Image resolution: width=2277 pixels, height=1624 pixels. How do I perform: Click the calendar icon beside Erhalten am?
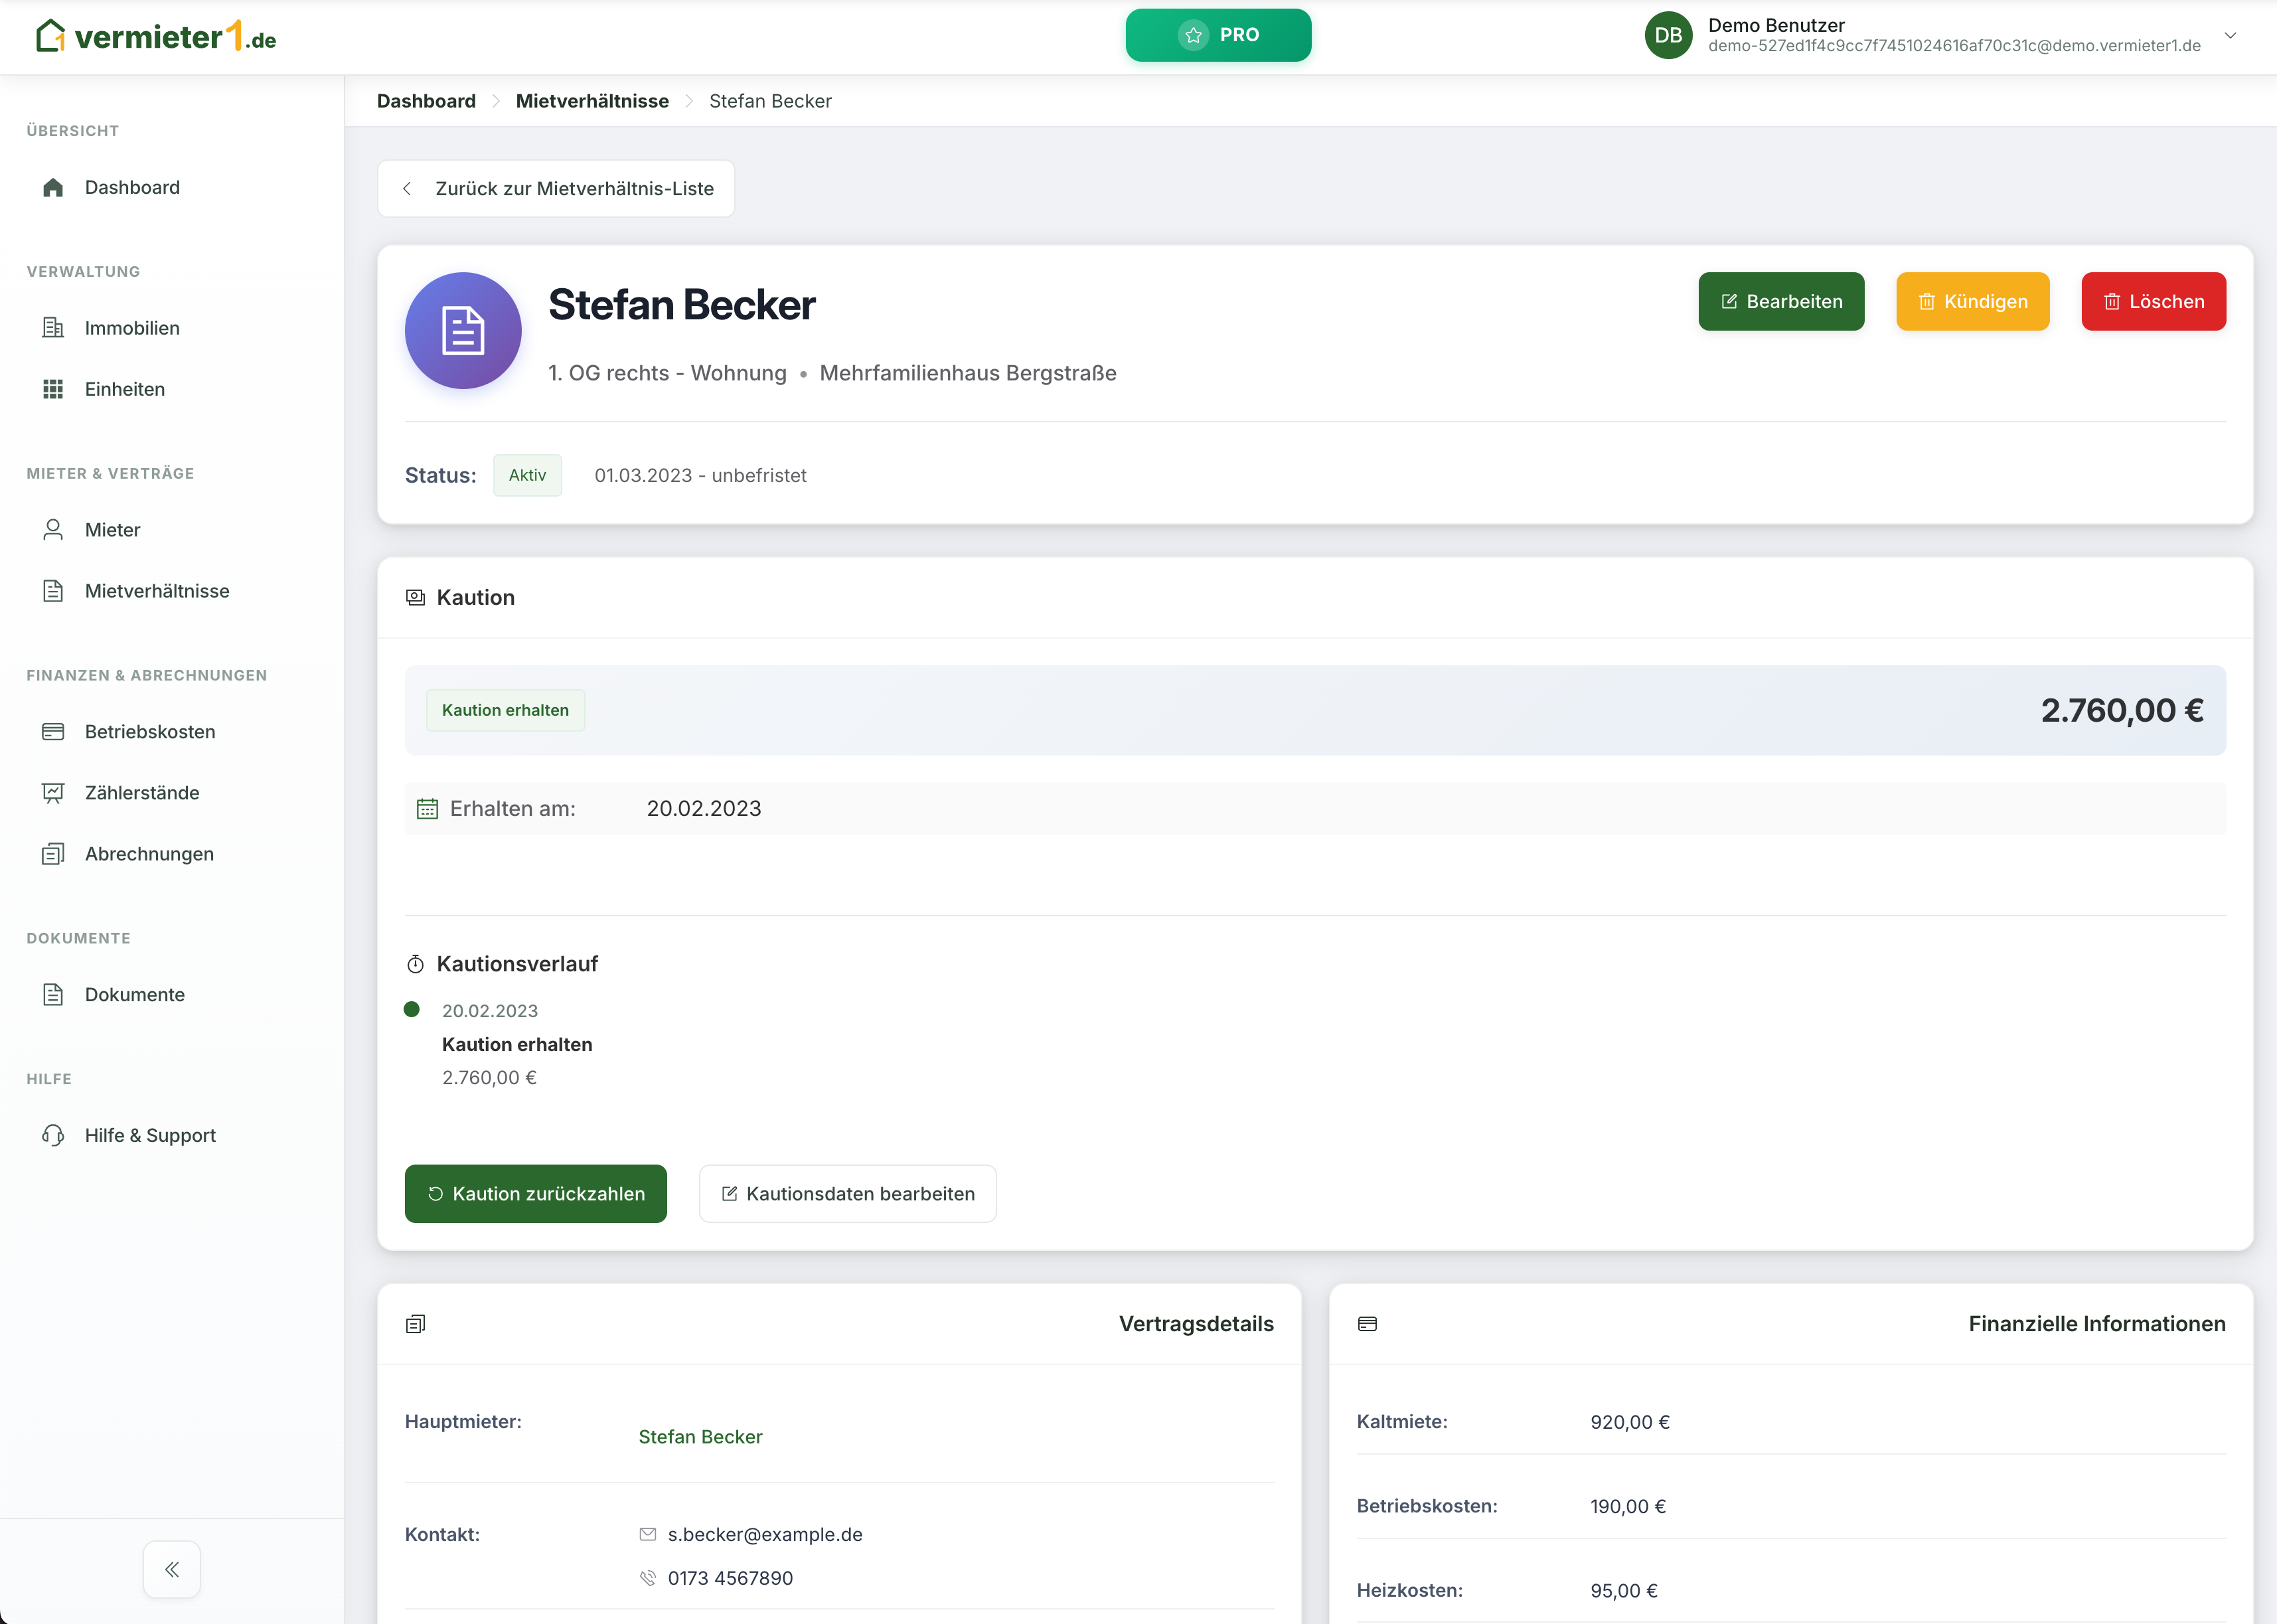pos(427,808)
